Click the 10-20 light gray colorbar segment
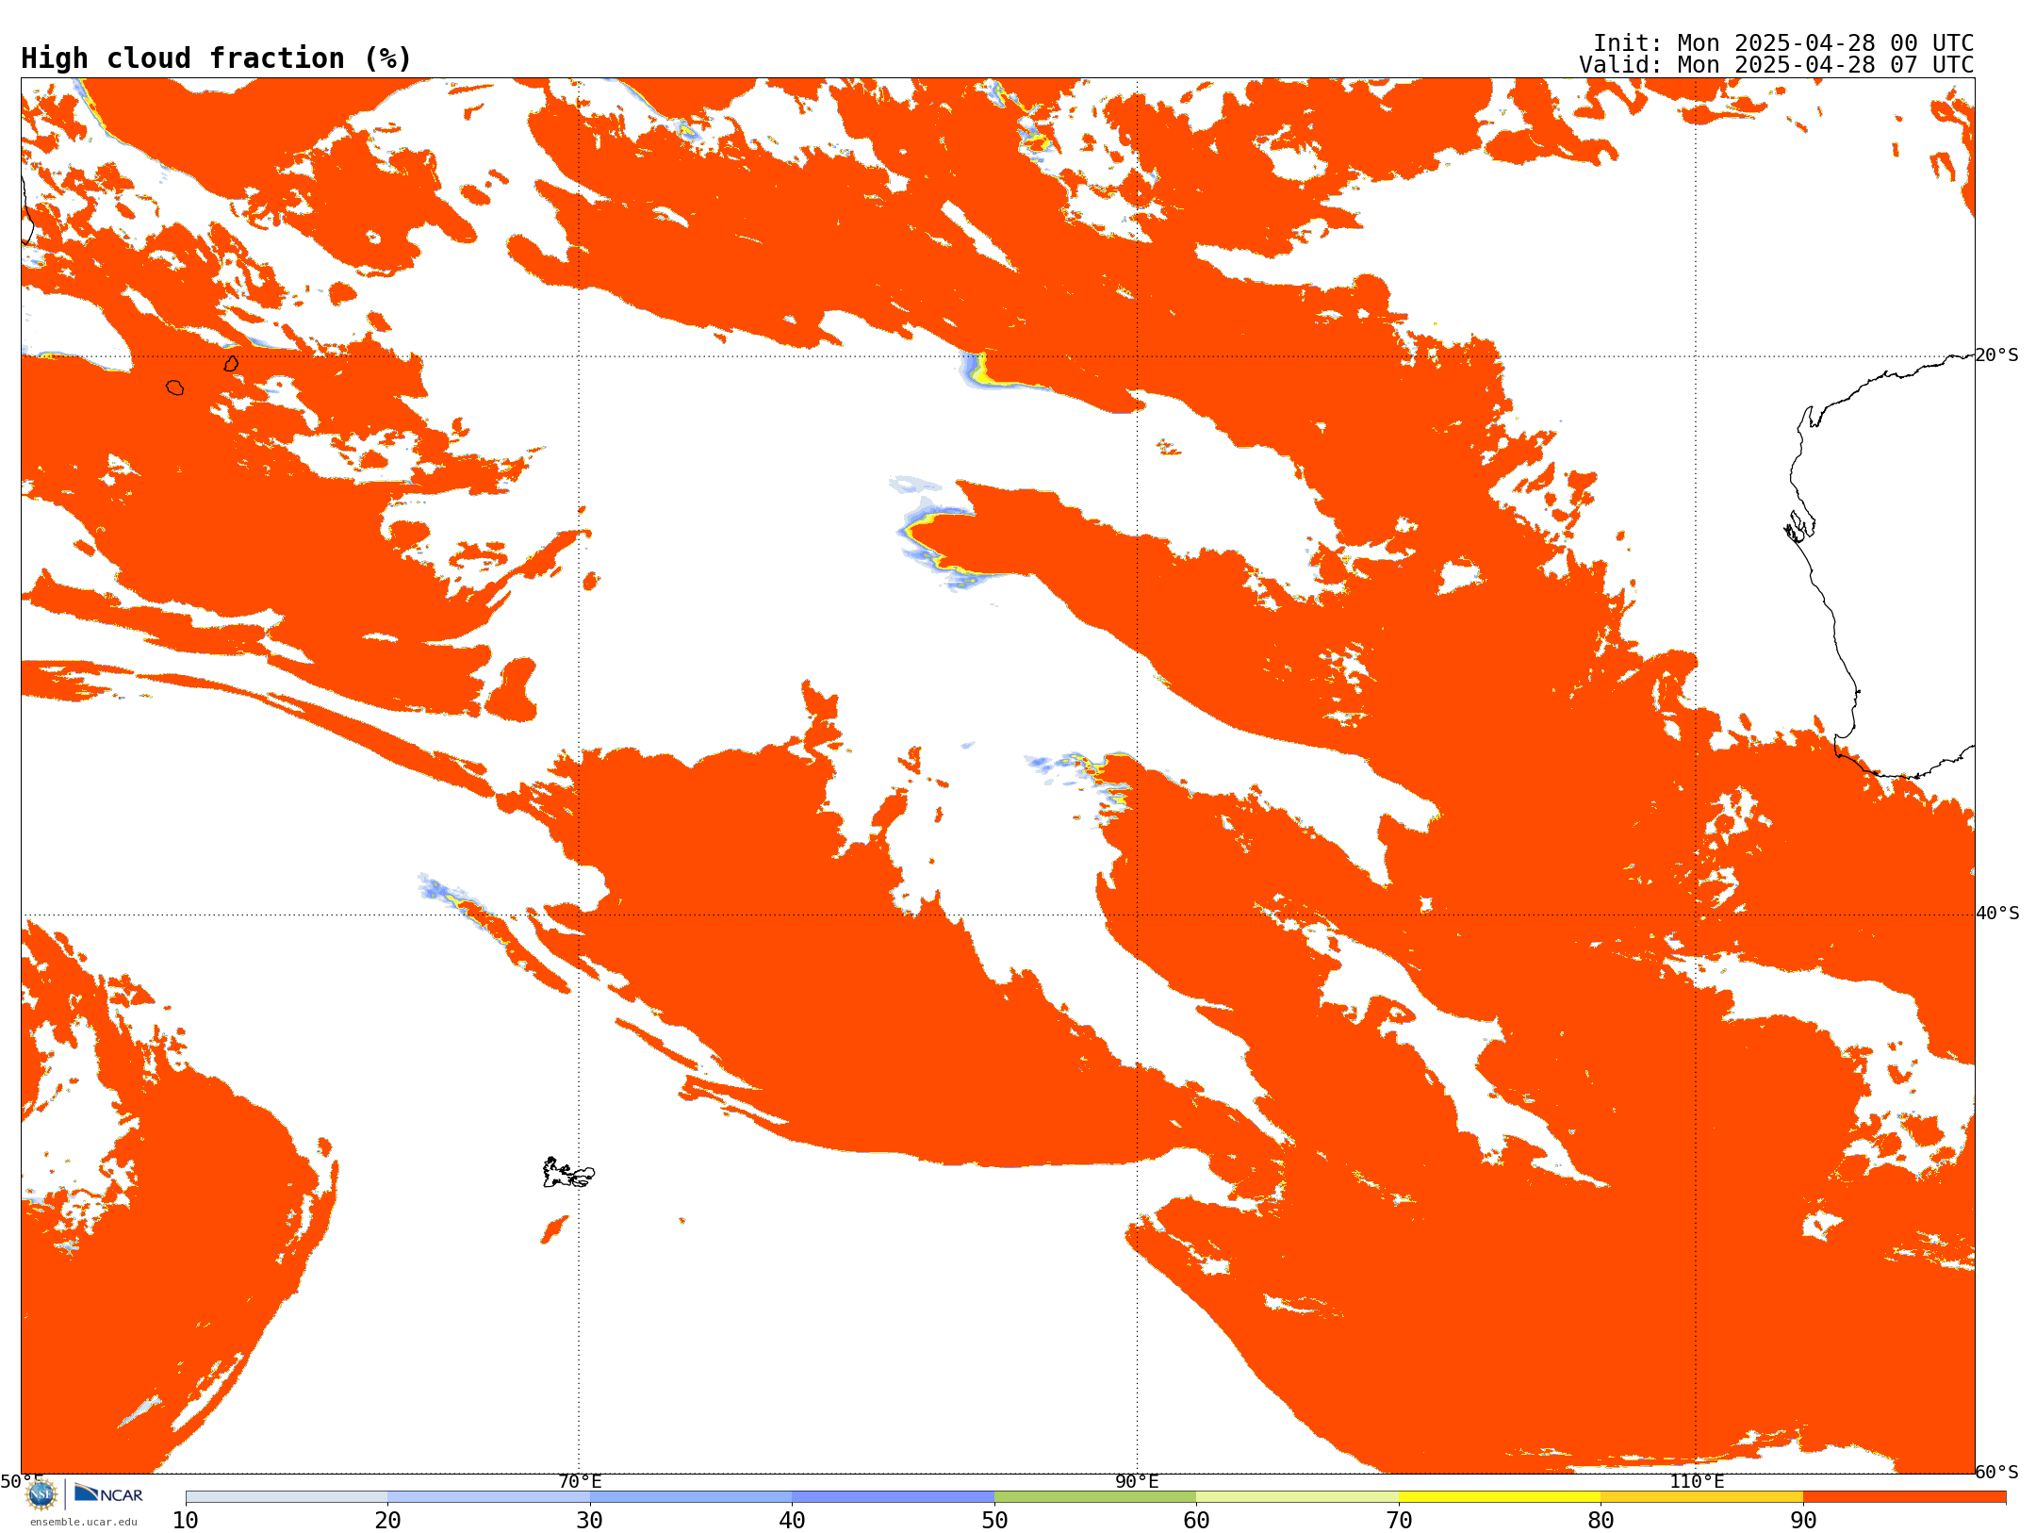 [287, 1497]
